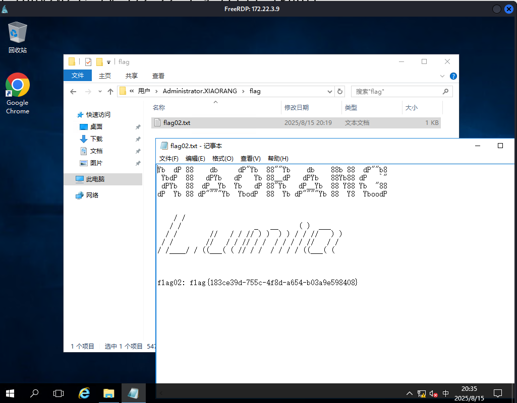Launch Internet Explorer from taskbar

pos(84,393)
